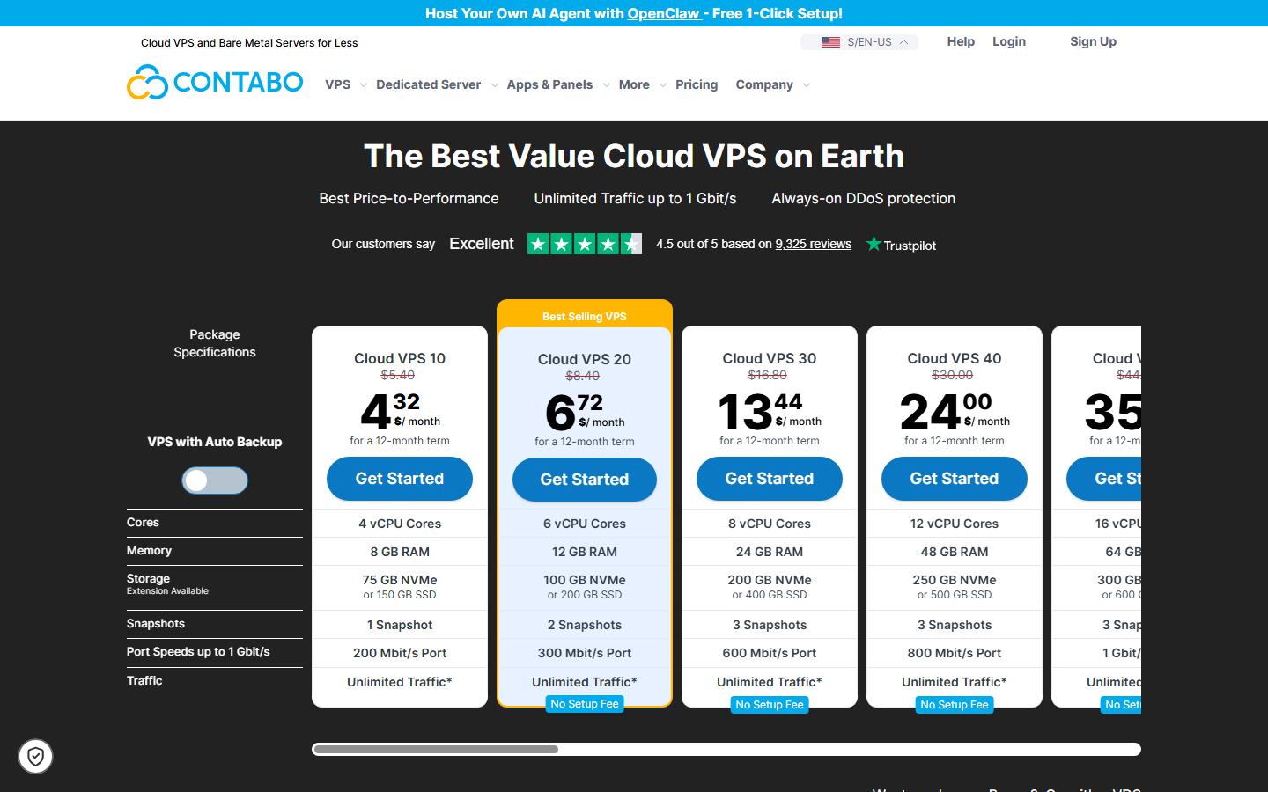Click the crossed-out $5.40 price
Viewport: 1268px width, 792px height.
pyautogui.click(x=398, y=375)
